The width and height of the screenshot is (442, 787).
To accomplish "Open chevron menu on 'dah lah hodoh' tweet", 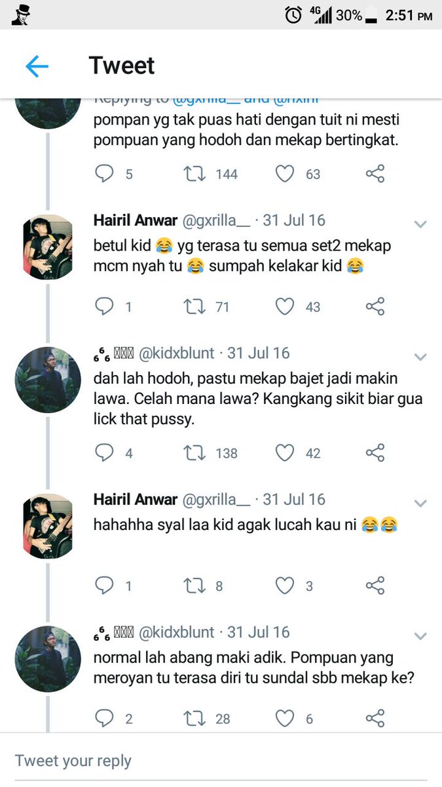I will coord(420,357).
